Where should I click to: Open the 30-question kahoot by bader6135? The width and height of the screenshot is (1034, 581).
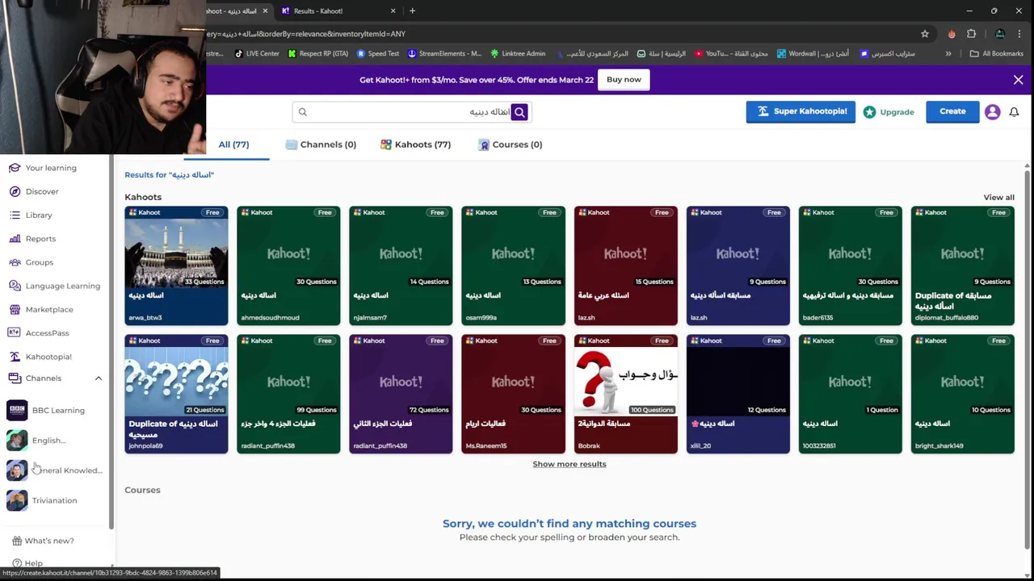pos(850,265)
